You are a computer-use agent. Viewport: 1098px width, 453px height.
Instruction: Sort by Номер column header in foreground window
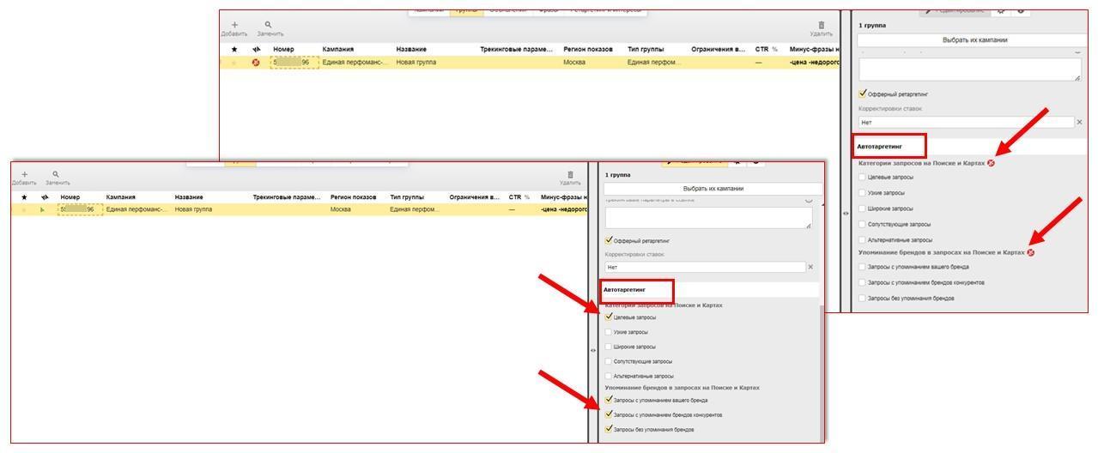click(x=70, y=197)
